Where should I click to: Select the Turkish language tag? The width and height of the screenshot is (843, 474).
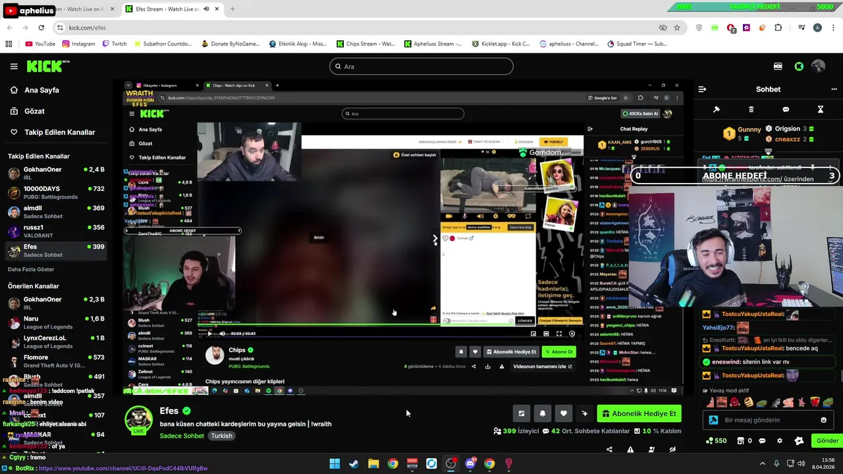click(221, 436)
